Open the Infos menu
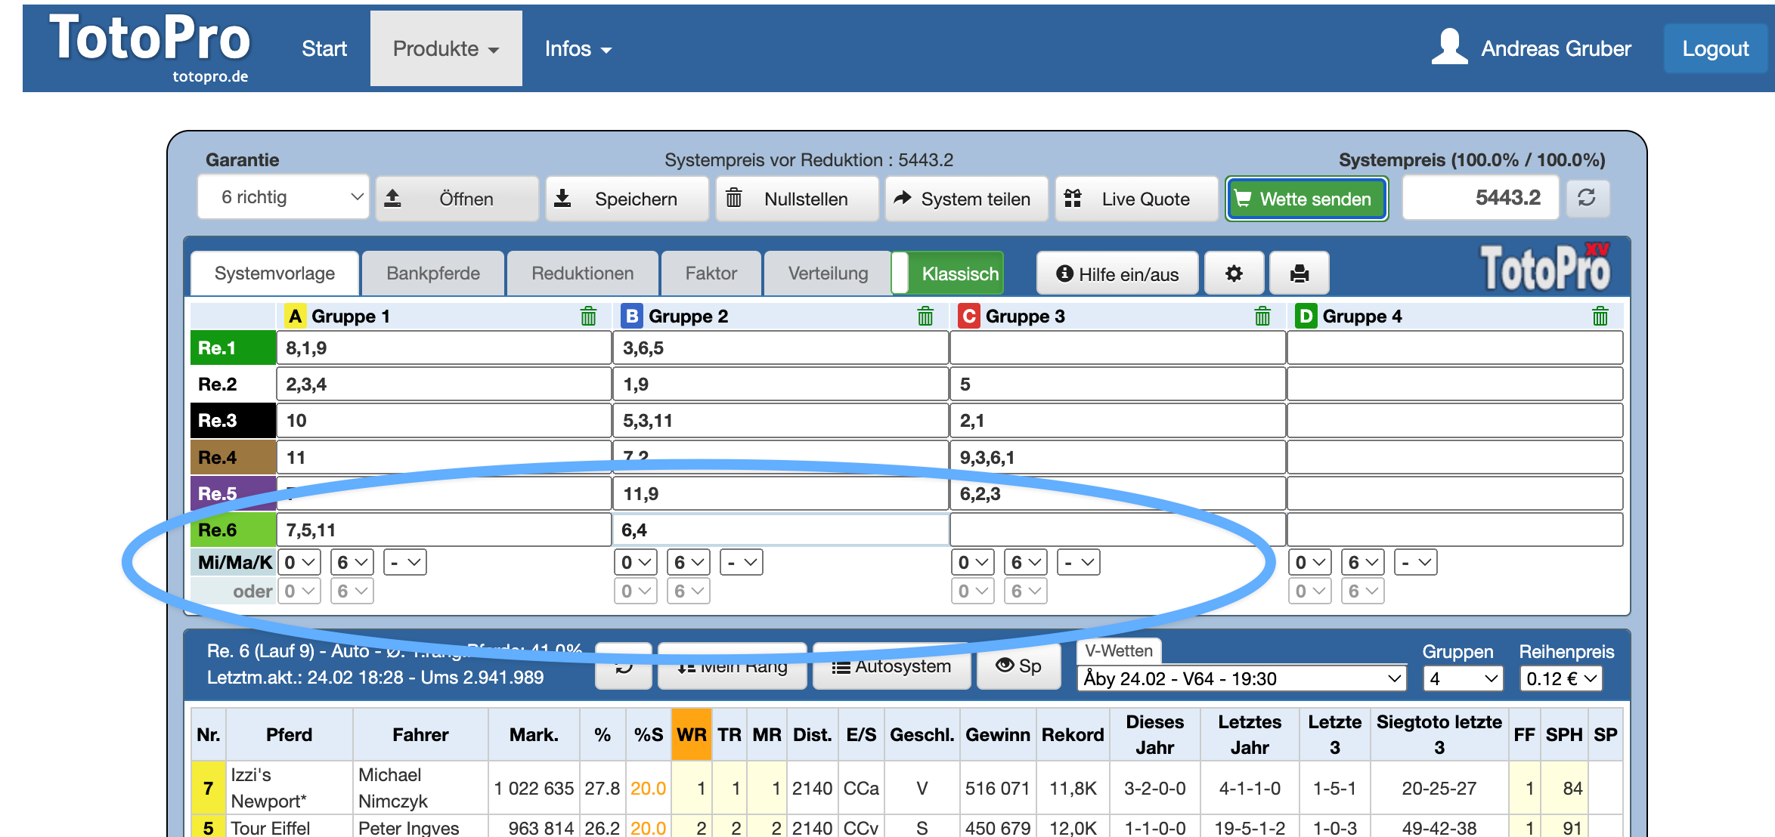This screenshot has width=1775, height=837. (x=578, y=48)
